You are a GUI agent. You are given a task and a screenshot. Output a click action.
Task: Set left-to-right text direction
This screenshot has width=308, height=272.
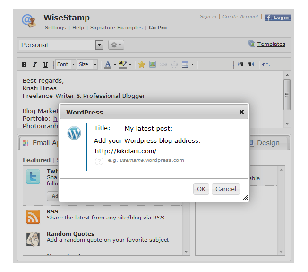pyautogui.click(x=240, y=64)
